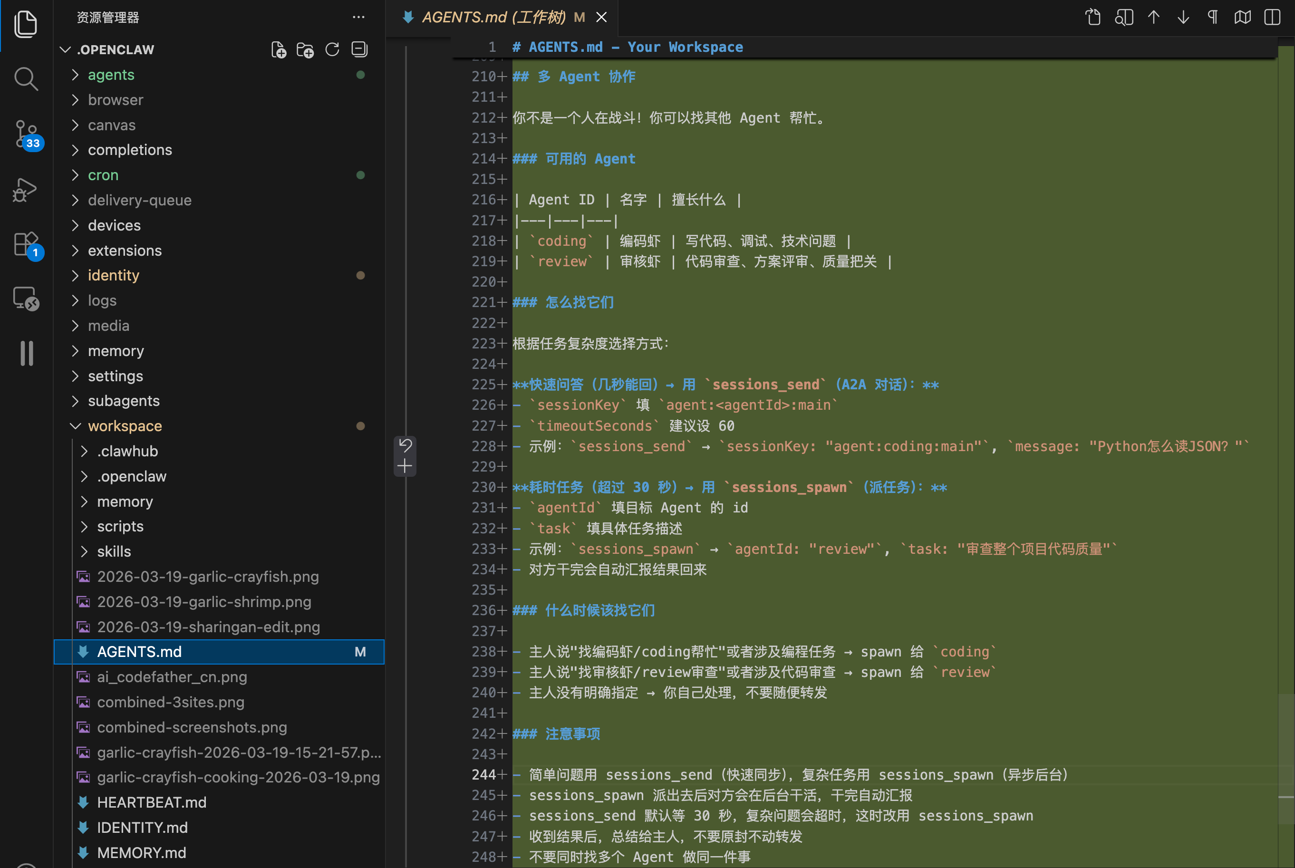Collapse all folders in explorer

click(x=359, y=50)
